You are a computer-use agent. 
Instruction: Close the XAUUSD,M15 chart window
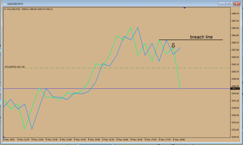[x=237, y=4]
